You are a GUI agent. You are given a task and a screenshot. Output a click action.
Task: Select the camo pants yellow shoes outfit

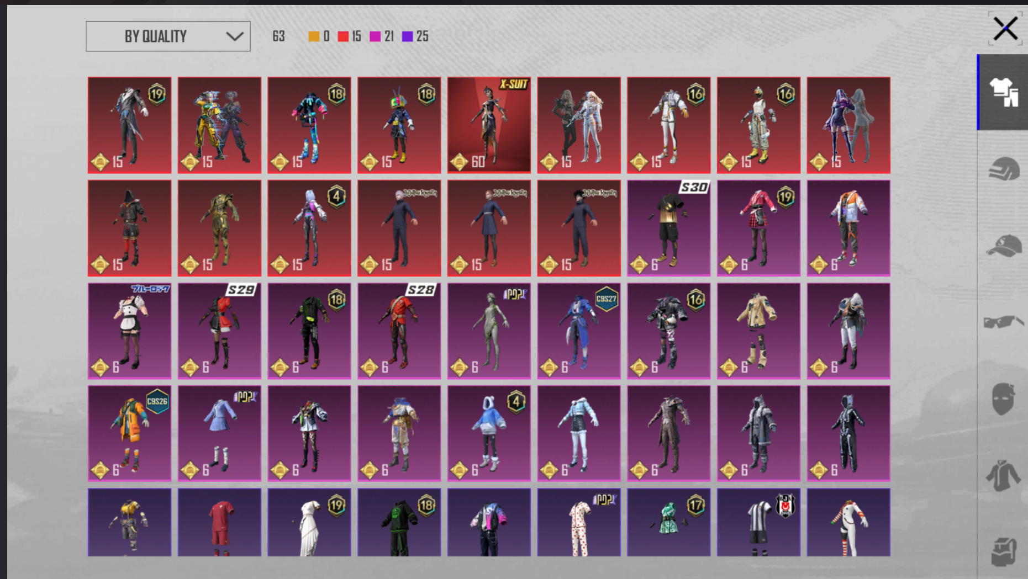click(759, 125)
